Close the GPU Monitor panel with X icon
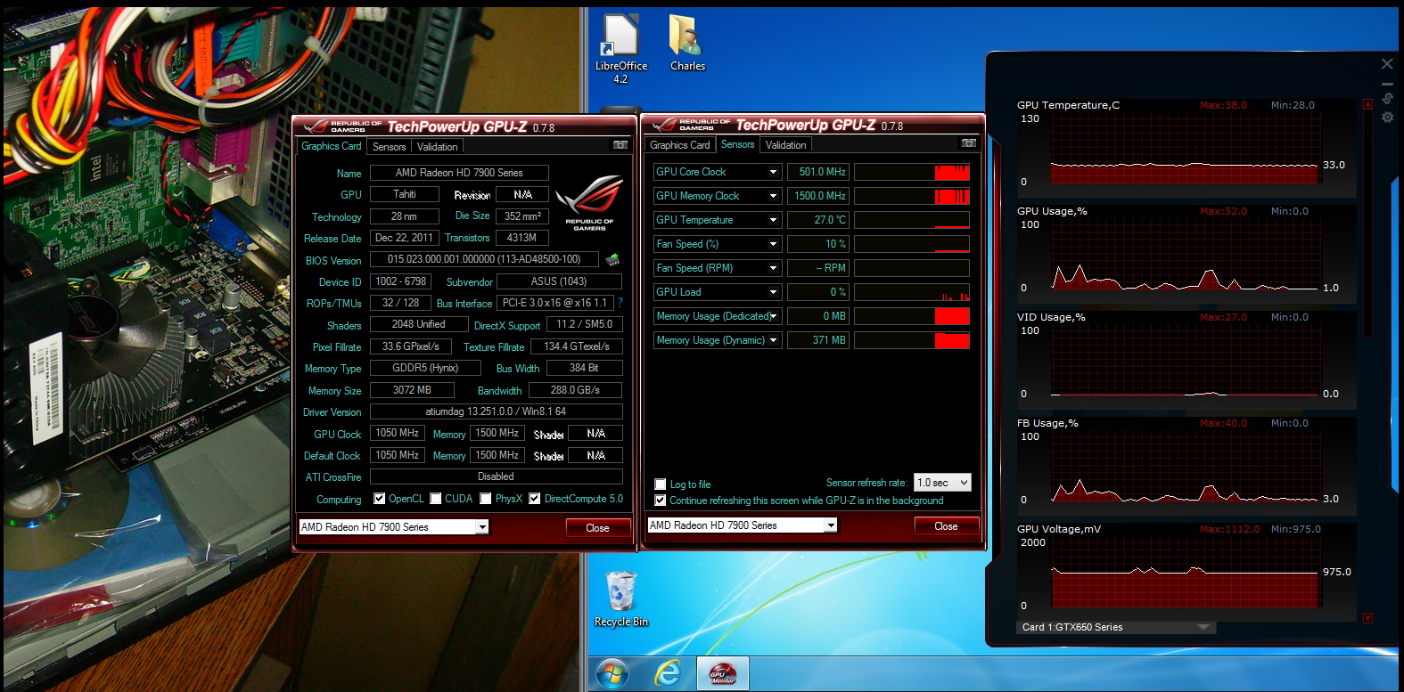1404x692 pixels. [1387, 64]
